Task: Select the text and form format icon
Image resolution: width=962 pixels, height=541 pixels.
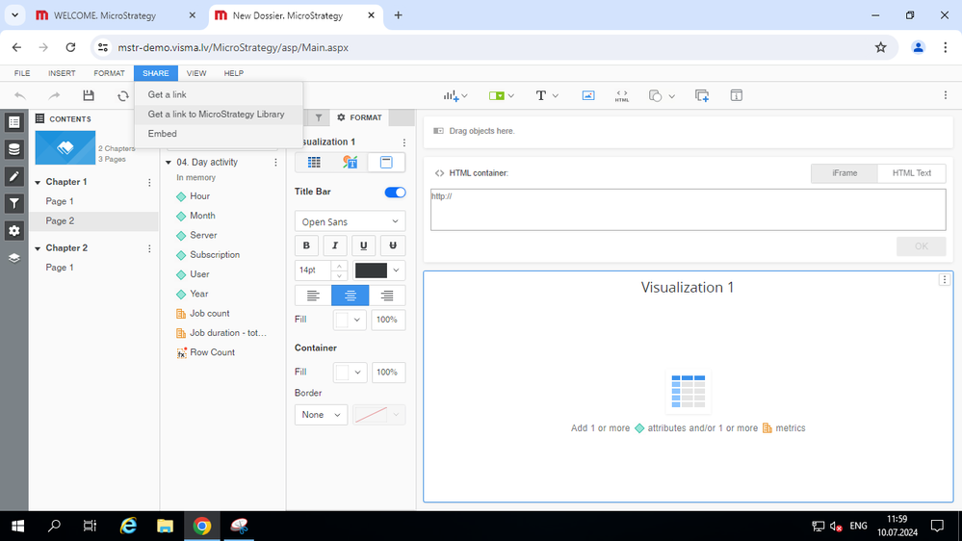Action: [x=350, y=163]
